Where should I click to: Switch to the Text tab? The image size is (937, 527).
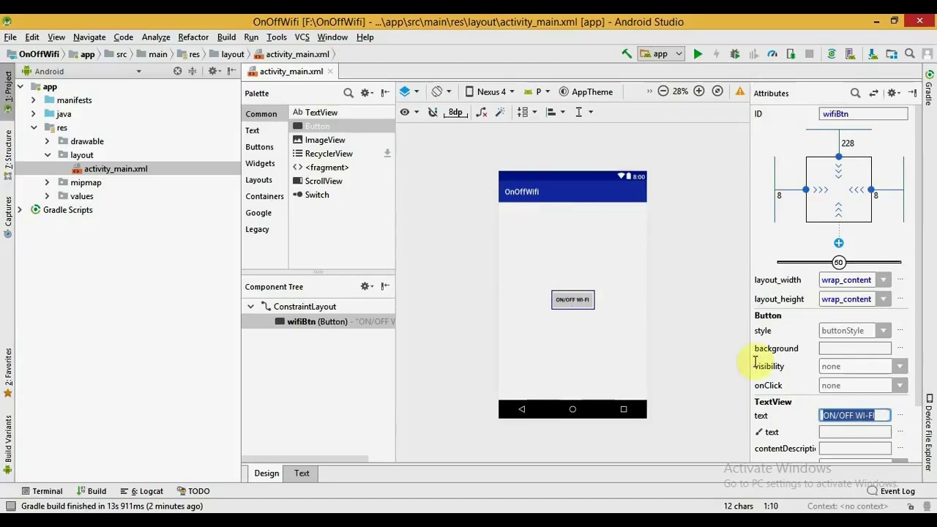pos(302,473)
